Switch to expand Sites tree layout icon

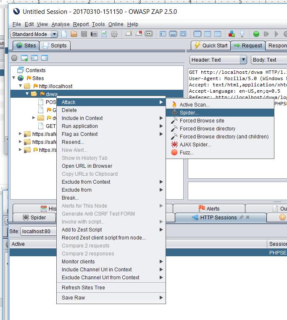[x=163, y=34]
